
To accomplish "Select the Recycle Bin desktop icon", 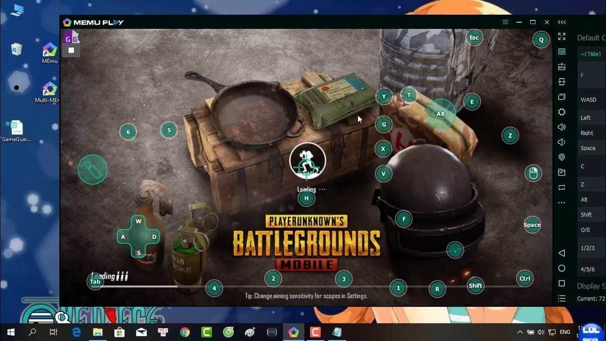I will (17, 49).
